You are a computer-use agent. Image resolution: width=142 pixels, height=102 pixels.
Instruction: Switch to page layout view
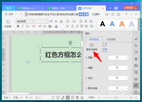tap(68, 97)
